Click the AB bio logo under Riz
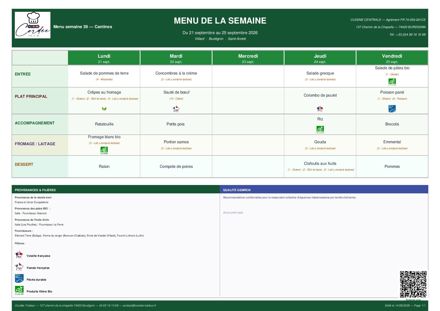 pyautogui.click(x=320, y=129)
